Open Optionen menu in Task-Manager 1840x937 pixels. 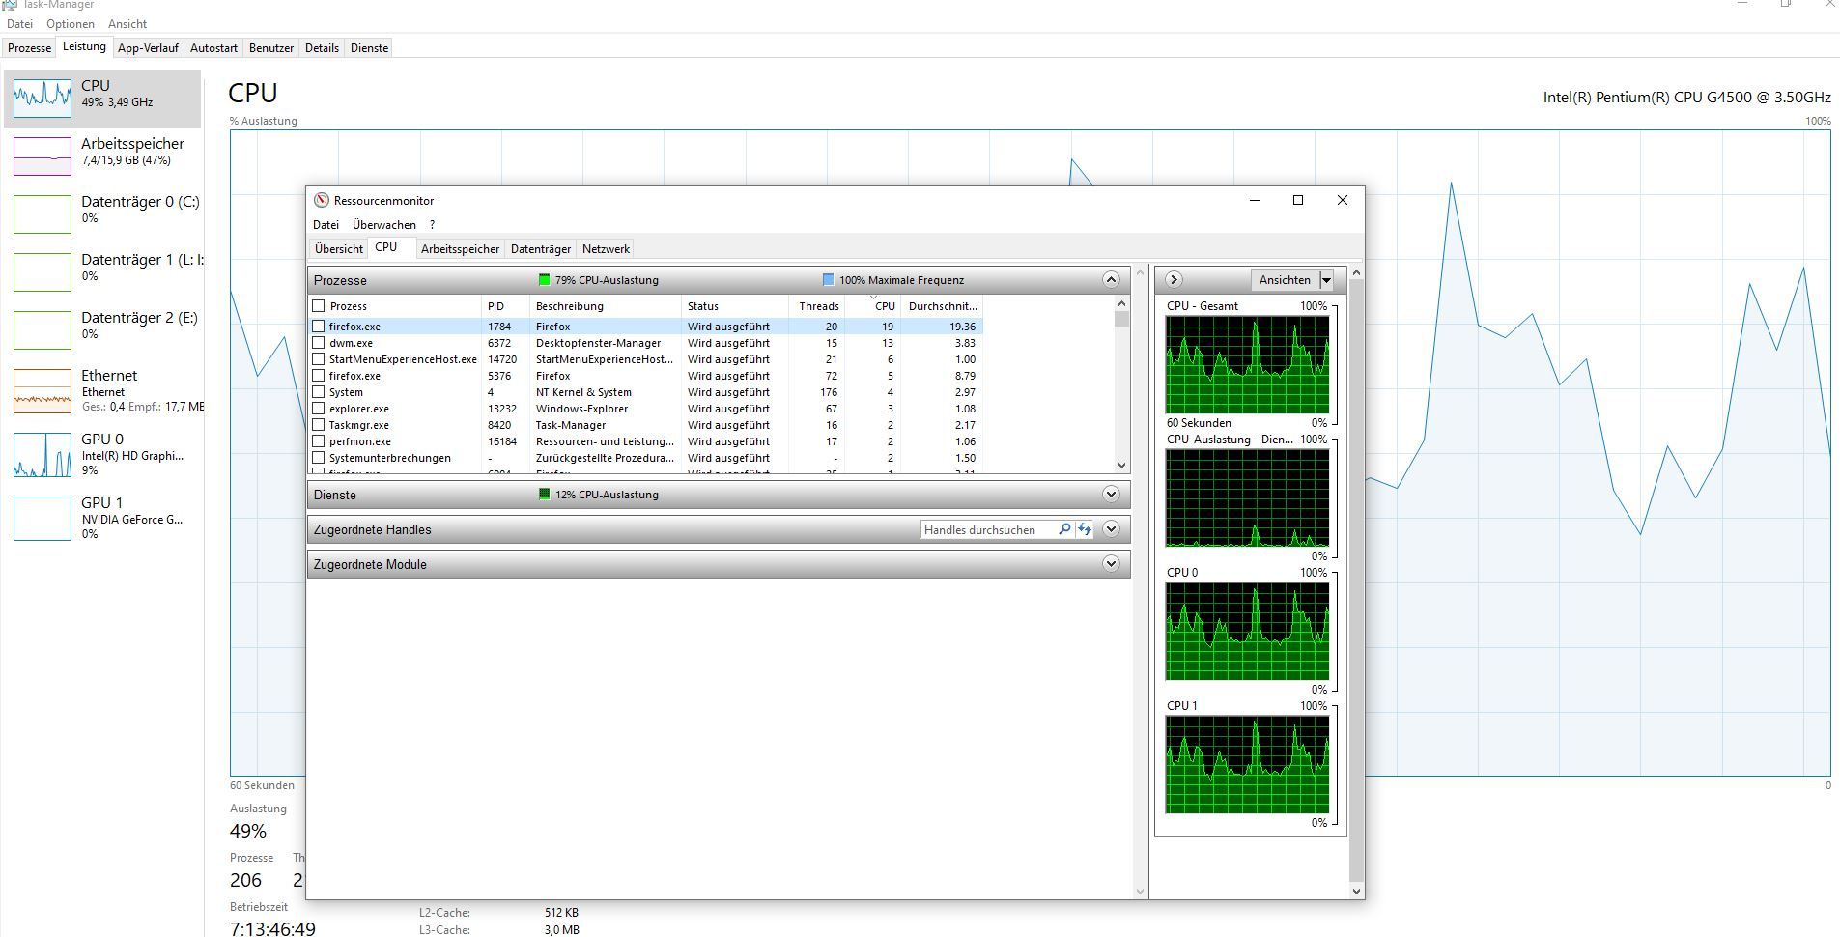click(71, 24)
